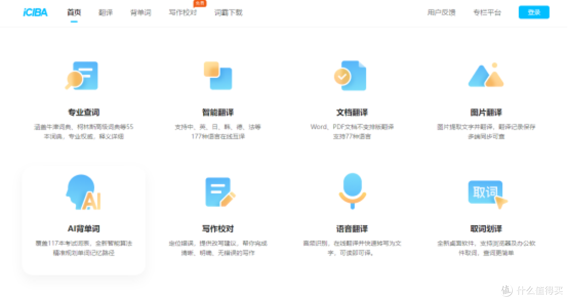Click the description under 取词划译
This screenshot has height=302, width=568.
(x=486, y=248)
